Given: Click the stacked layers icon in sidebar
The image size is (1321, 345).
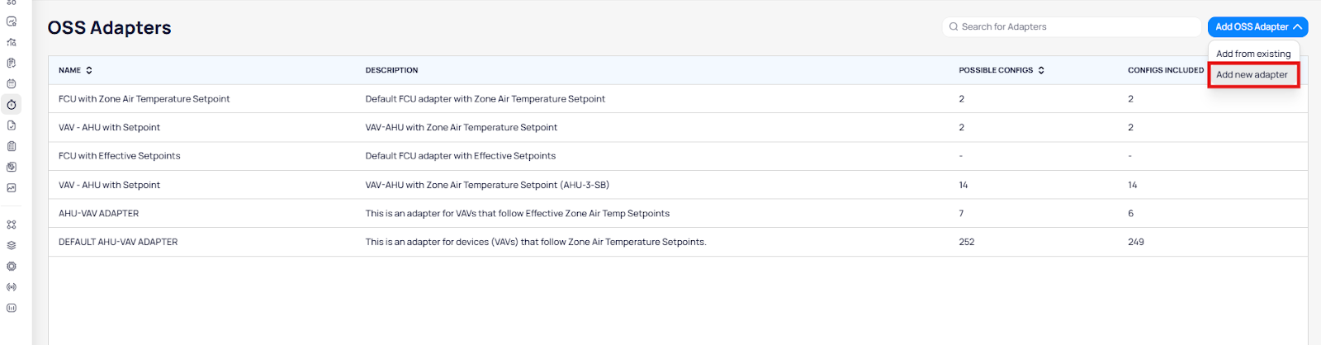Looking at the screenshot, I should (x=12, y=245).
